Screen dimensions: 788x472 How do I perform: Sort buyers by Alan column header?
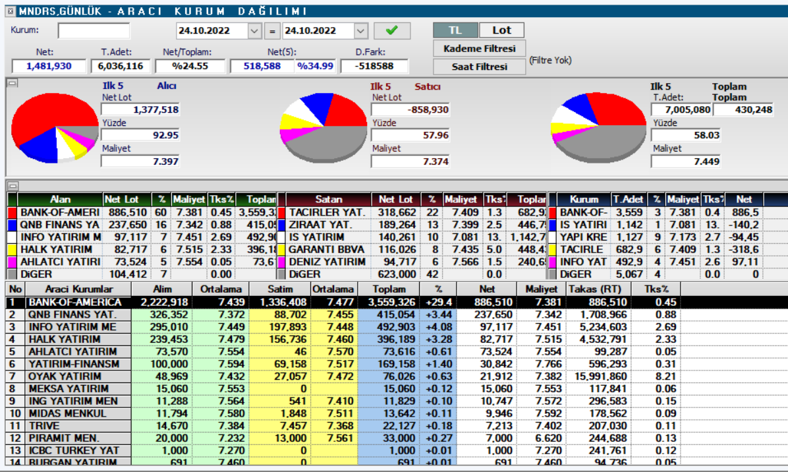pos(60,200)
